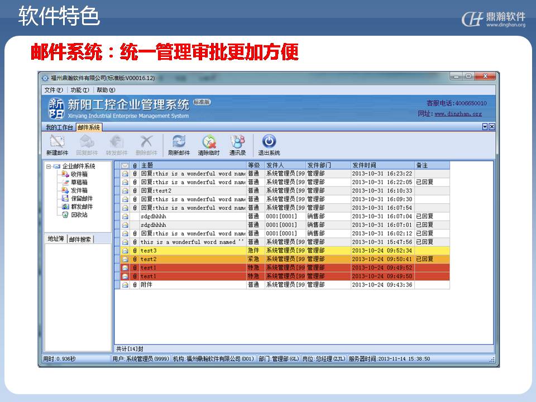Image resolution: width=536 pixels, height=402 pixels.
Task: Open the 邮件搜索 tab
Action: tap(80, 240)
